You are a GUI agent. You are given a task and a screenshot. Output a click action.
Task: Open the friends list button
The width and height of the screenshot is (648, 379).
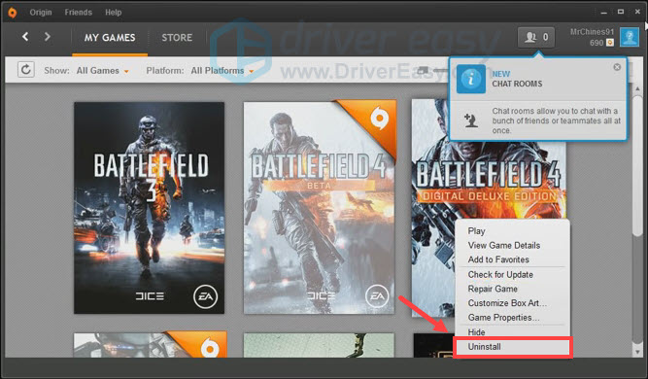coord(536,37)
